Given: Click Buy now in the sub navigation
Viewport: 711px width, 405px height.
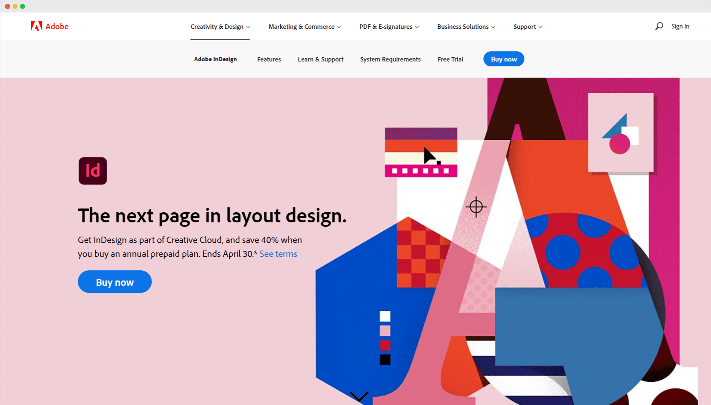Looking at the screenshot, I should [504, 59].
